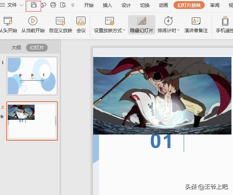
Task: Open the 设计 (Design) ribbon tab
Action: coord(126,5)
